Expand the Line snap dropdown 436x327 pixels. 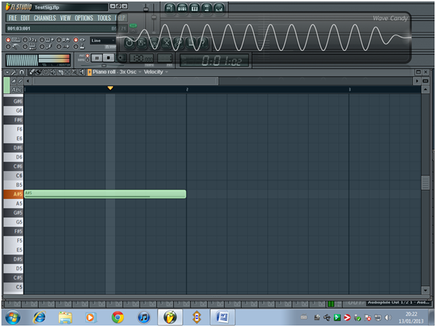(x=102, y=41)
